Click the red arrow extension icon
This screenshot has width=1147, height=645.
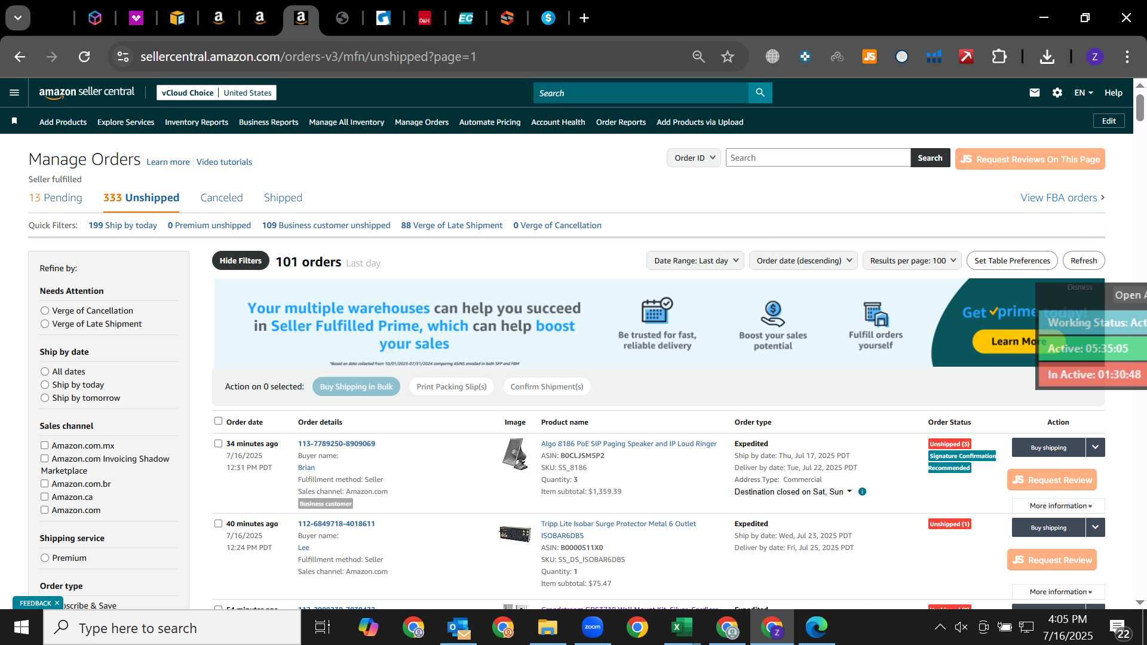[x=966, y=57]
